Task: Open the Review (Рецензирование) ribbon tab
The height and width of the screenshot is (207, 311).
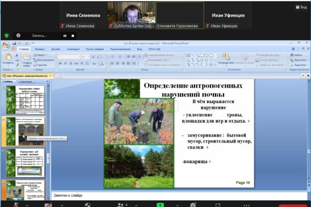Action: (x=121, y=49)
